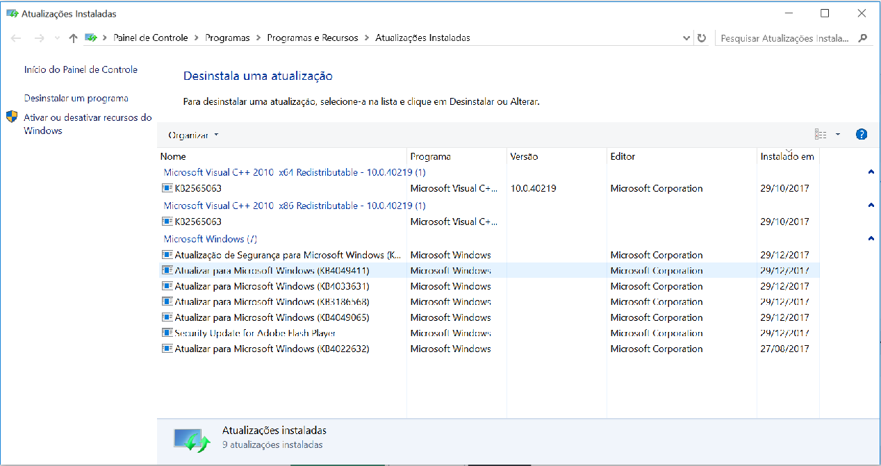
Task: Refresh the Atualizações Instaladas list
Action: coord(702,38)
